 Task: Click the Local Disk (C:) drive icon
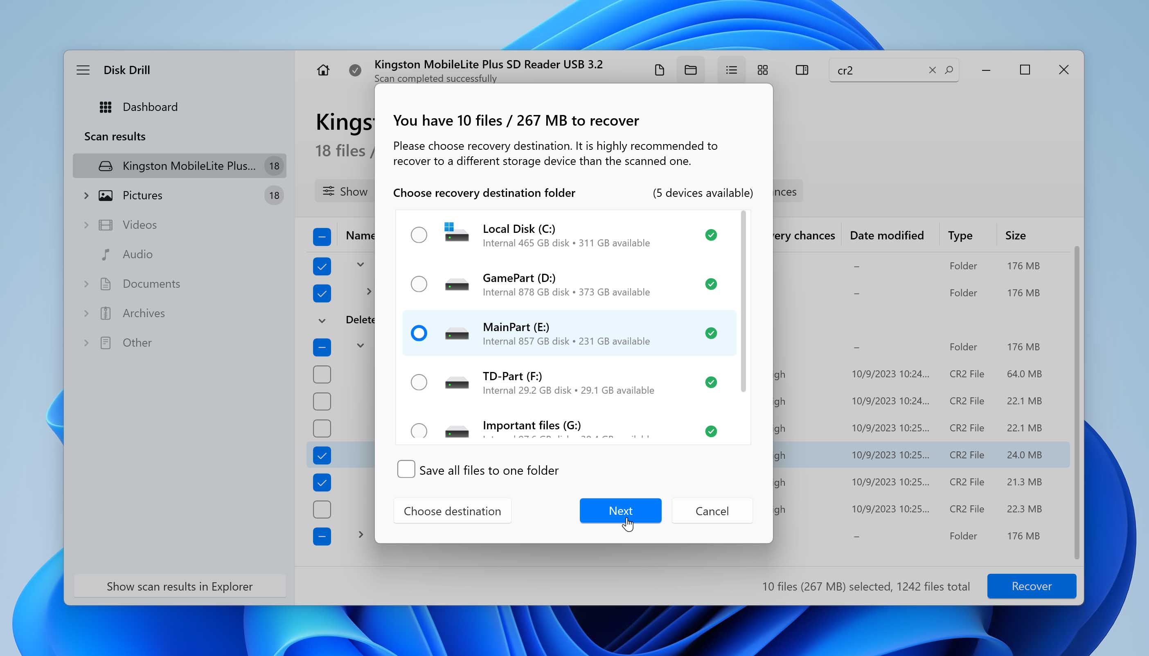pos(456,232)
